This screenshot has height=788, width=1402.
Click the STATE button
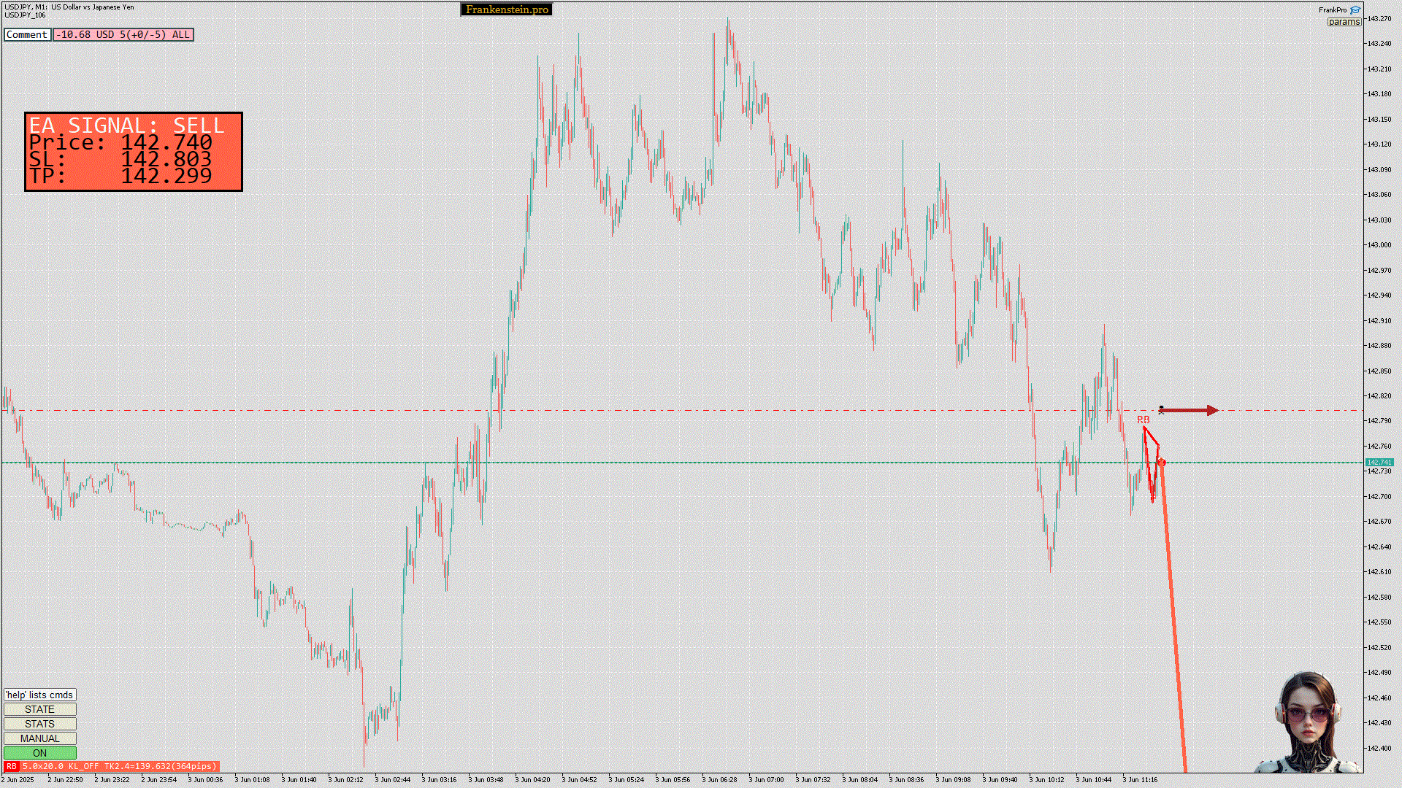[39, 709]
